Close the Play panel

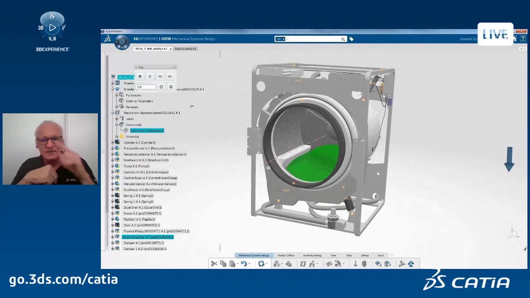click(174, 67)
